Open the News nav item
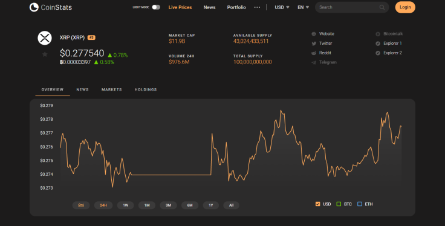The width and height of the screenshot is (445, 226). (209, 7)
